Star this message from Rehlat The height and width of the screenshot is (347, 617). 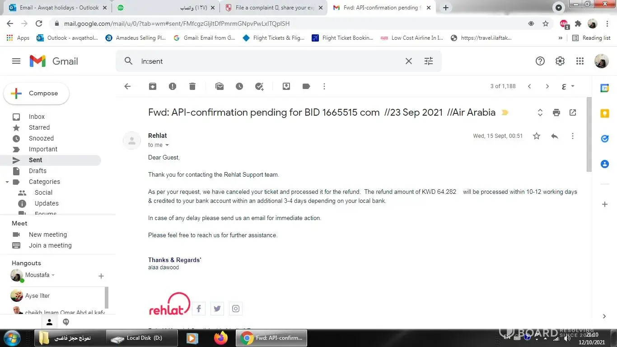537,136
